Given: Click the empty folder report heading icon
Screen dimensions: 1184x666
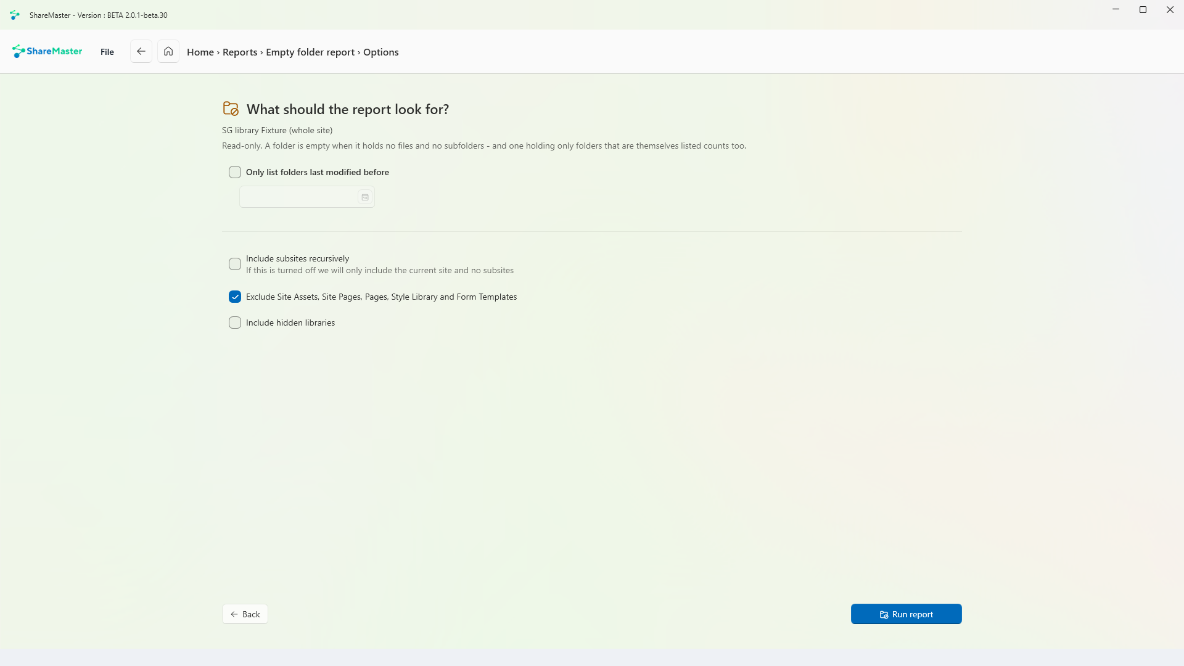Looking at the screenshot, I should pos(231,109).
